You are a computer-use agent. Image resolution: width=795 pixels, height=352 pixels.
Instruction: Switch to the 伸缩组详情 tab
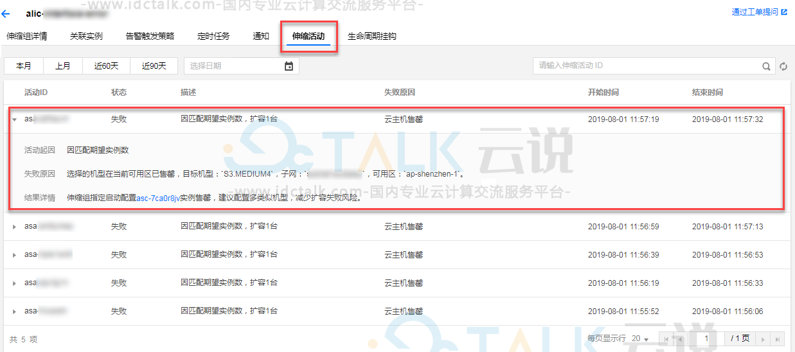coord(26,36)
